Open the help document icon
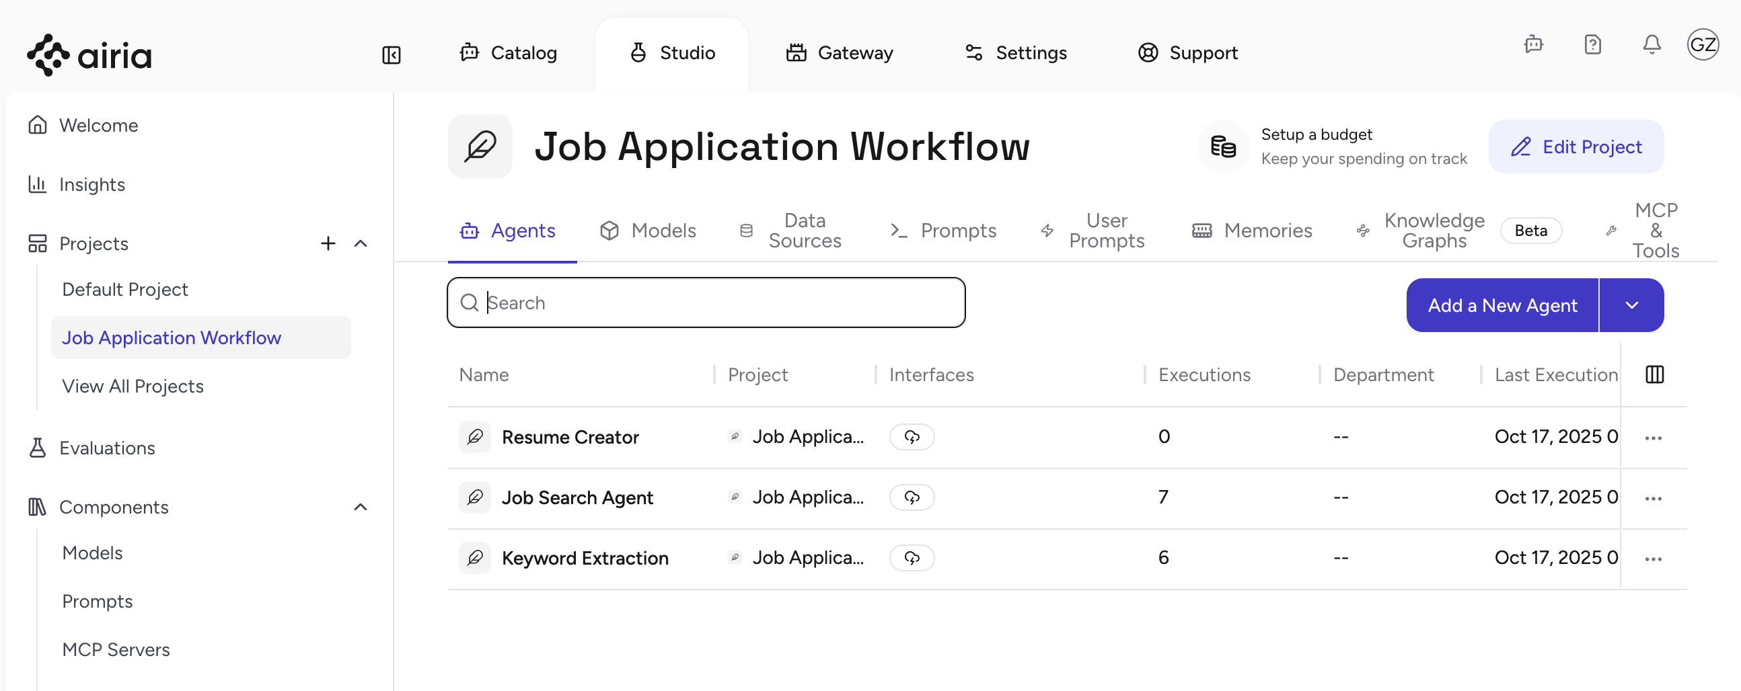This screenshot has width=1741, height=691. [1592, 44]
